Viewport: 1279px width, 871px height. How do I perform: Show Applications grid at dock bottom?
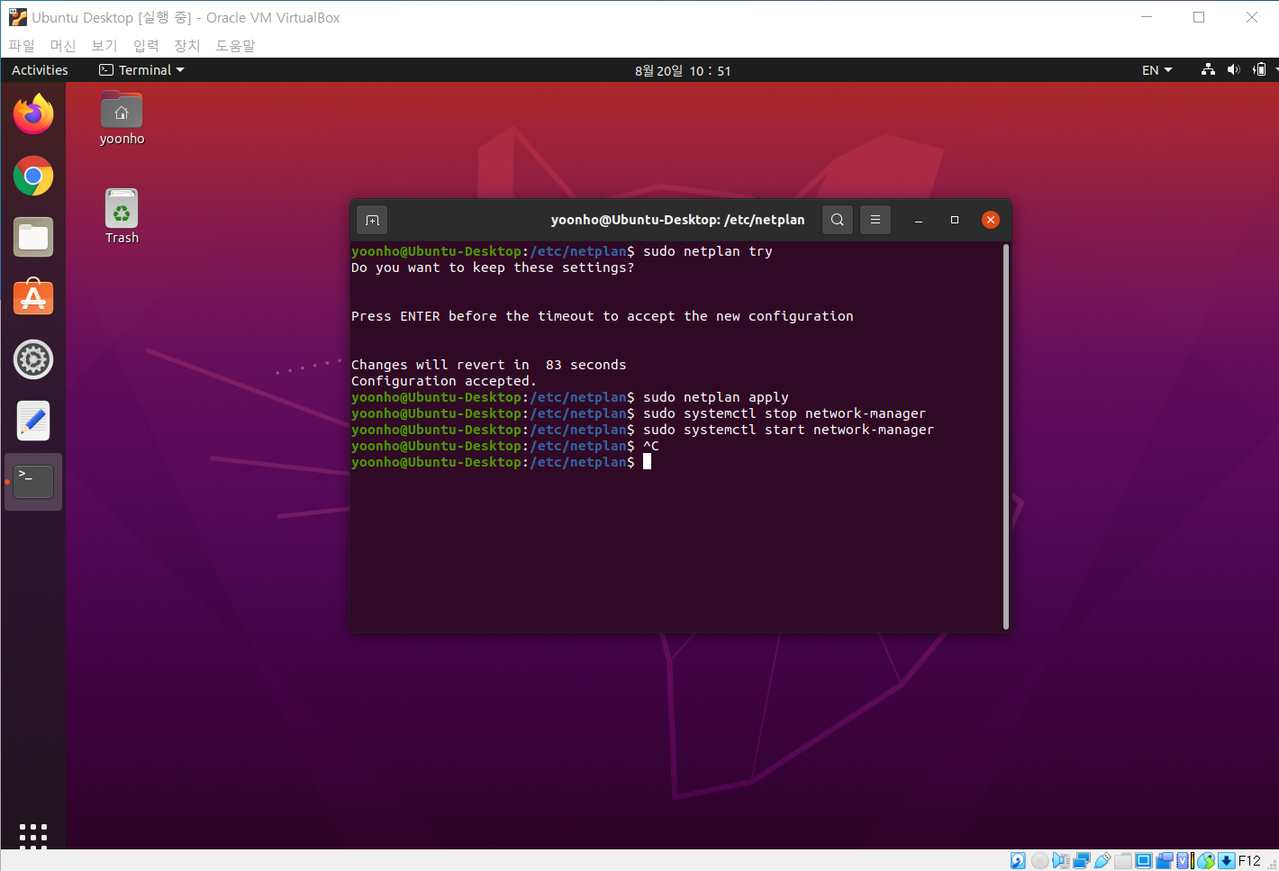pyautogui.click(x=33, y=835)
